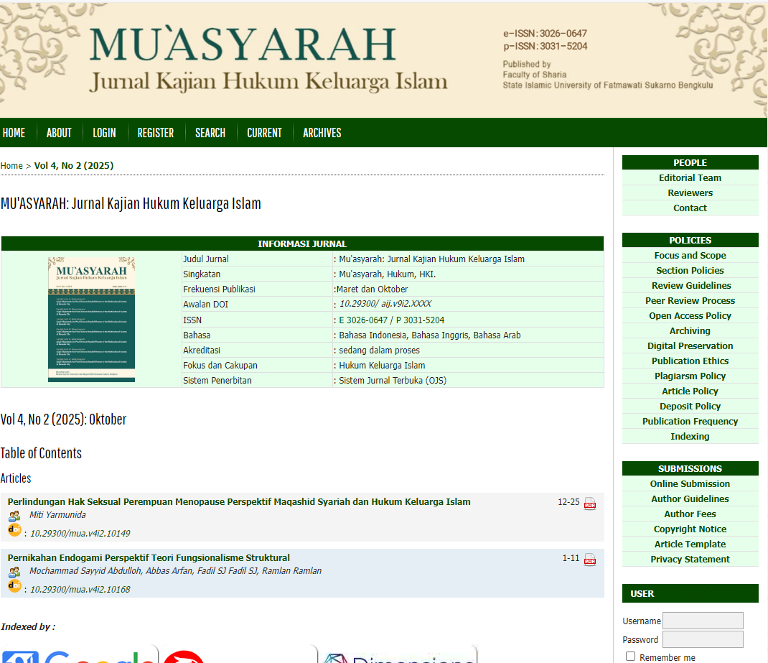Click the Home breadcrumb link

tap(11, 166)
